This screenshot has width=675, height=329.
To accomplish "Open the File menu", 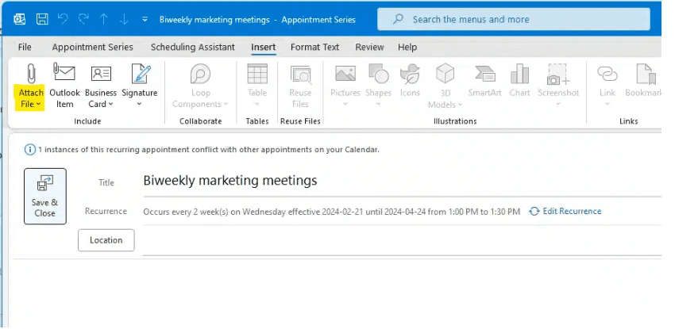I will point(25,48).
